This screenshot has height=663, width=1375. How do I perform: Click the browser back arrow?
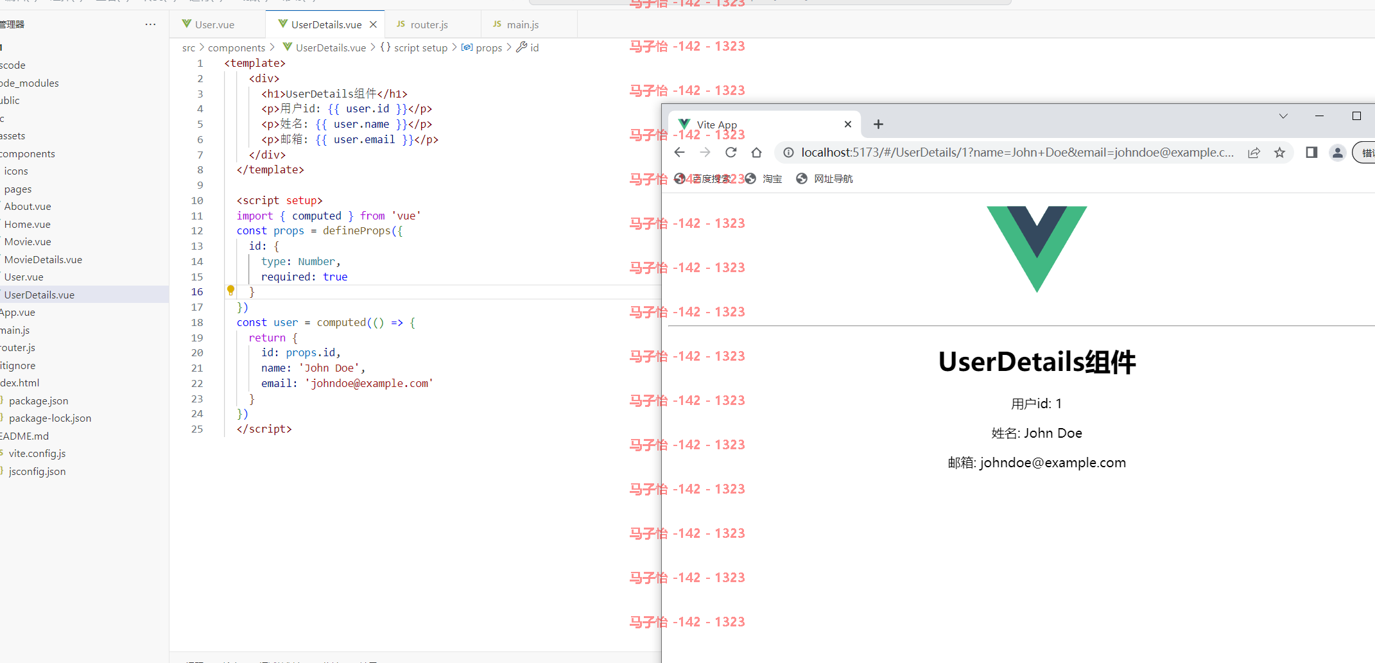pyautogui.click(x=680, y=152)
